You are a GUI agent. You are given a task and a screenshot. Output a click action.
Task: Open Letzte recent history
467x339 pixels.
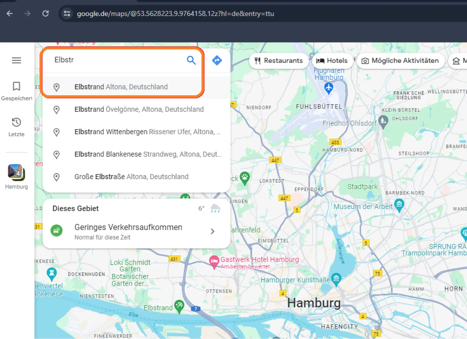point(16,127)
